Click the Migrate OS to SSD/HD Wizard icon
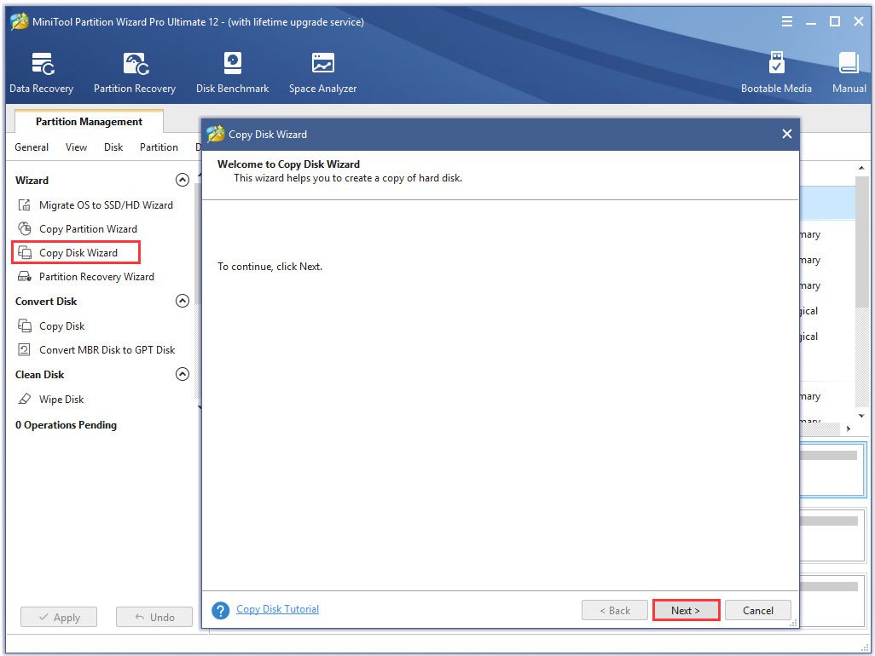Viewport: 875px width, 656px height. coord(25,205)
